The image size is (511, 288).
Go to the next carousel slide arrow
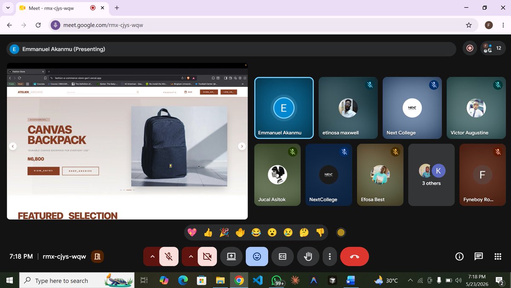coord(242,146)
